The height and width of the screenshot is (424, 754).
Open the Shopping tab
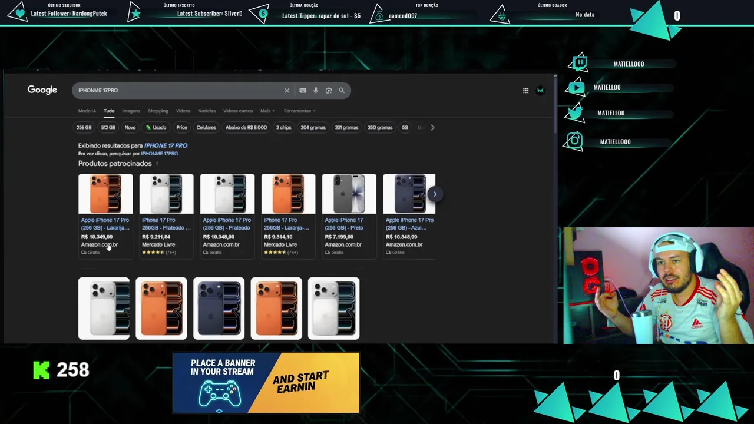pos(158,111)
